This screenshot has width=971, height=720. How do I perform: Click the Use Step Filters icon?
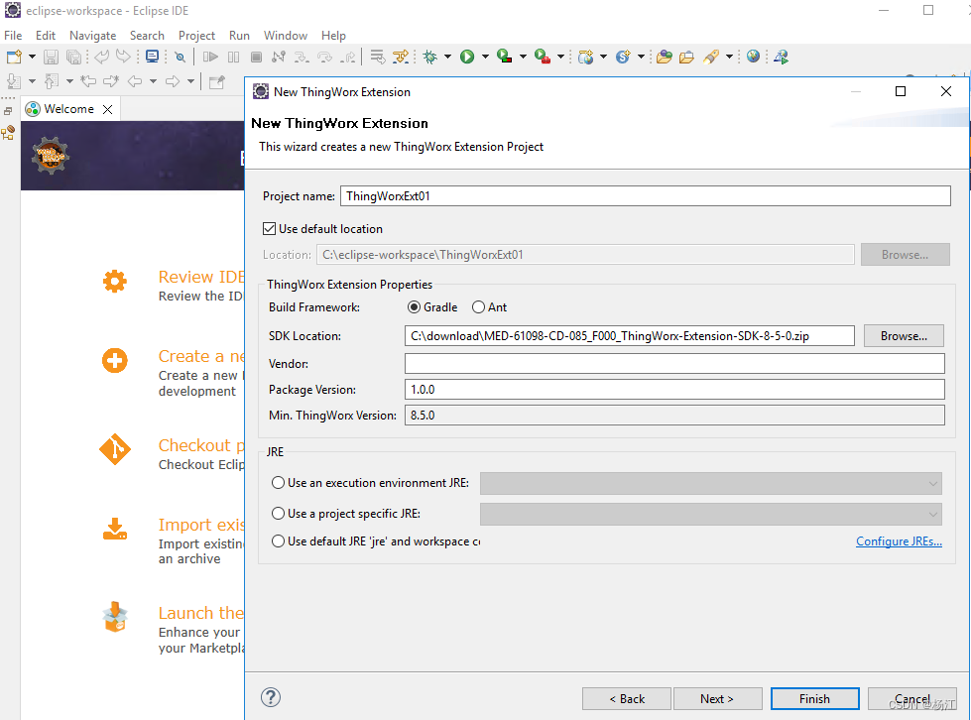pos(402,57)
